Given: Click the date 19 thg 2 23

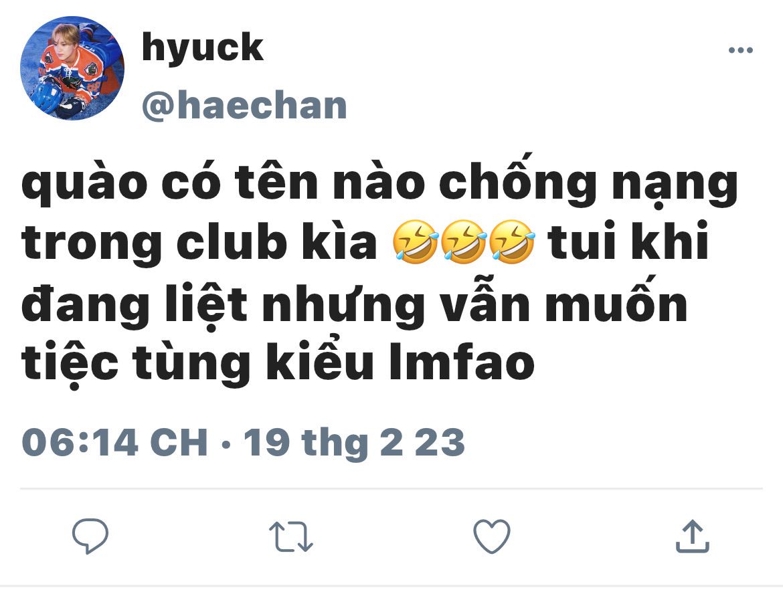Looking at the screenshot, I should (354, 443).
